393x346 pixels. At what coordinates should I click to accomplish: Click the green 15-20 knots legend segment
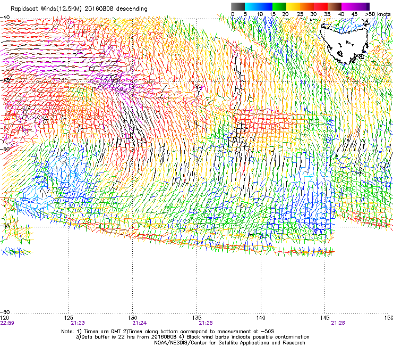tap(279, 6)
